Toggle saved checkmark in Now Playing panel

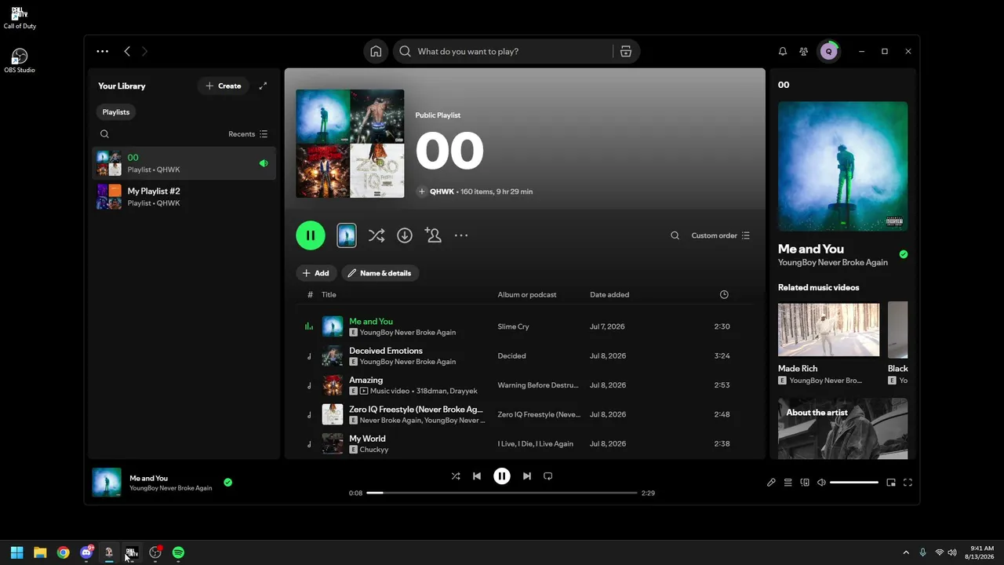[904, 254]
